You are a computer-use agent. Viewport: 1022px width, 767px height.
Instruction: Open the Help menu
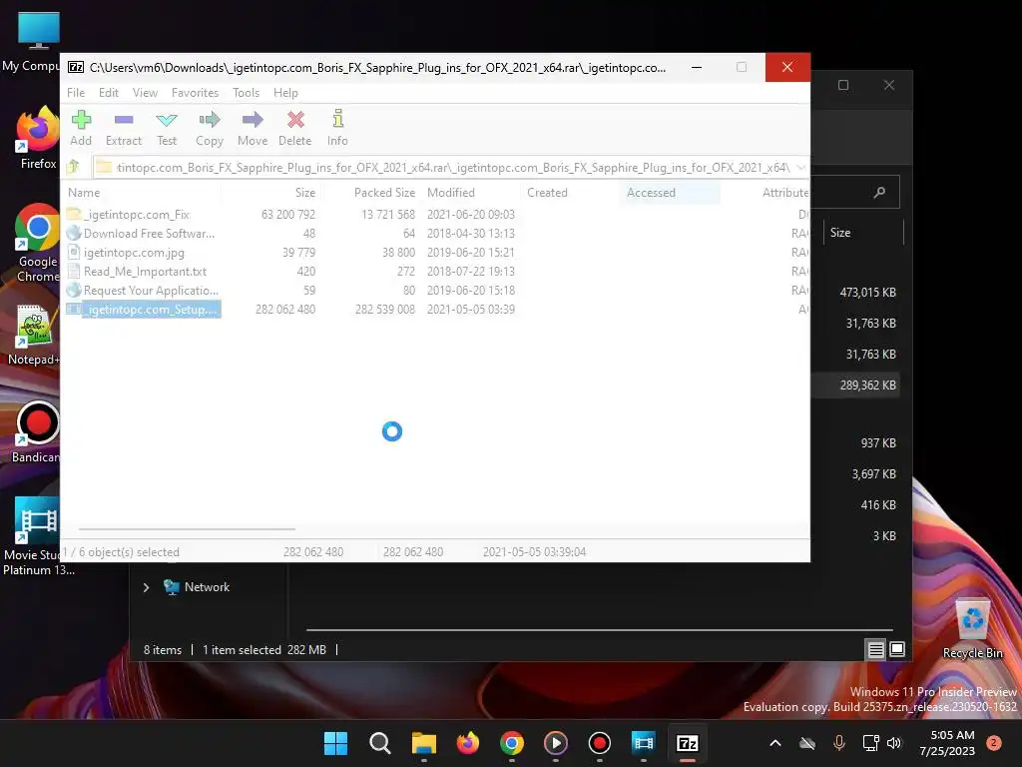(x=285, y=93)
